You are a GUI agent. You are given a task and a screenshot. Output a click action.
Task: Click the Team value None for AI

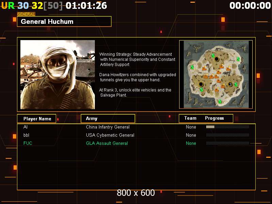191,127
